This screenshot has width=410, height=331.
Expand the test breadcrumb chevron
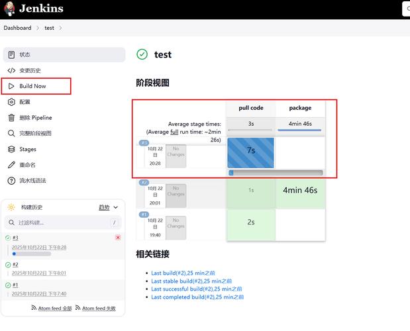coord(60,28)
